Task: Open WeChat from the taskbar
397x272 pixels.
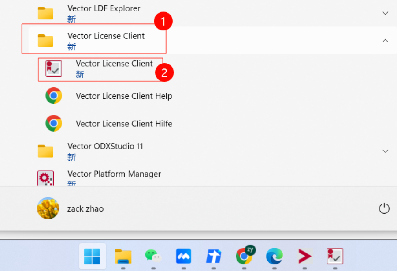Action: (153, 256)
